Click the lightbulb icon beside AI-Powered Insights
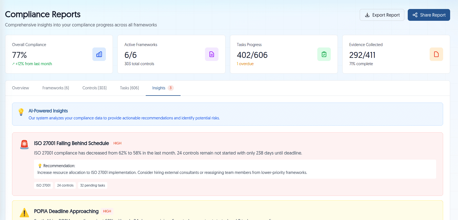Image resolution: width=458 pixels, height=220 pixels. [21, 112]
